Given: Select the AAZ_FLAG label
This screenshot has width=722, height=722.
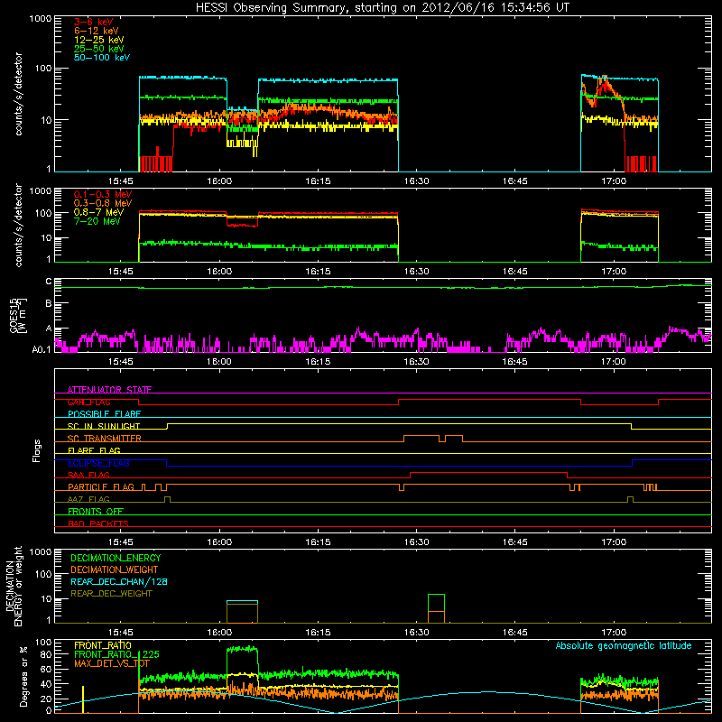Looking at the screenshot, I should click(88, 499).
